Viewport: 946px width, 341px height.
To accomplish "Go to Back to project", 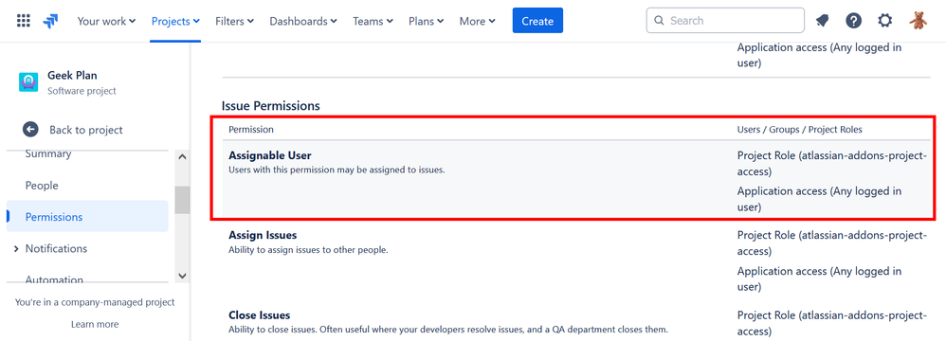I will (74, 130).
